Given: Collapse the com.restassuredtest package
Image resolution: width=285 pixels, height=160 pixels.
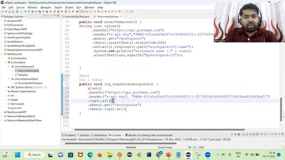Looking at the screenshot, I should [x=9, y=79].
